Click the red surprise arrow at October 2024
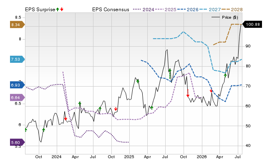The width and height of the screenshot is (267, 159). coord(116,109)
